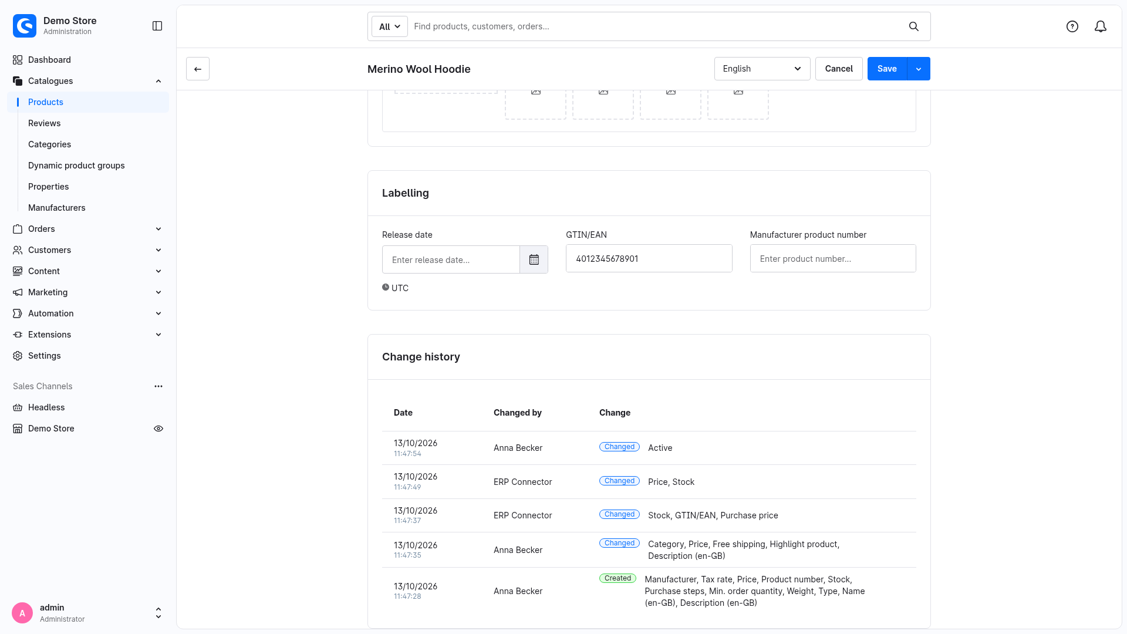Go back using the arrow button

(x=198, y=69)
